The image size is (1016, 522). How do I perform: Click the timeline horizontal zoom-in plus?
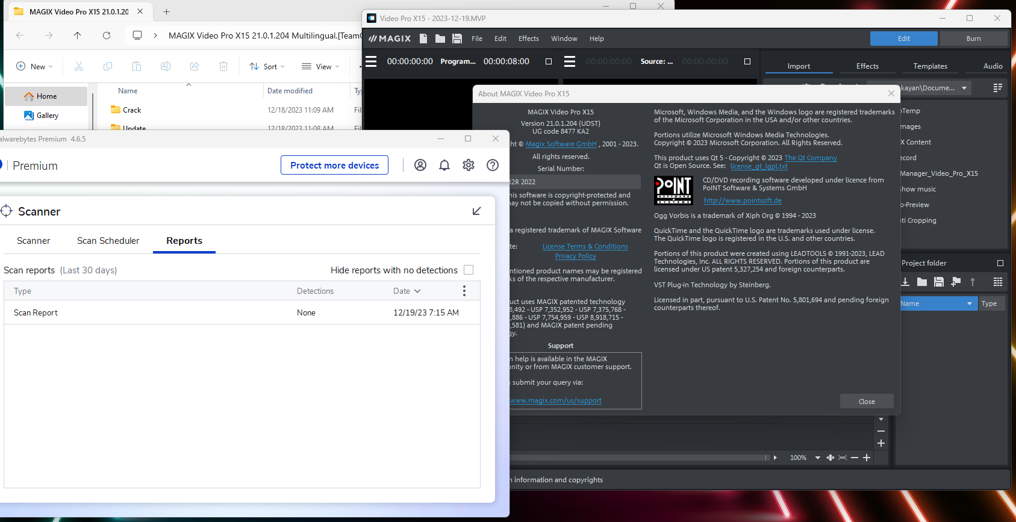tap(867, 458)
